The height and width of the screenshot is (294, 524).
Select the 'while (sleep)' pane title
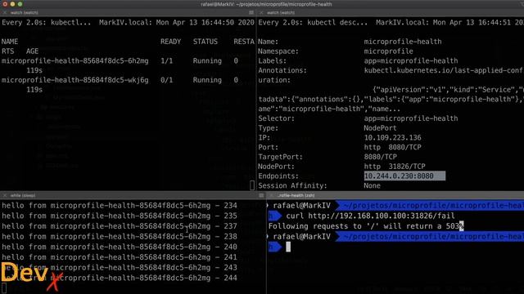(x=23, y=195)
